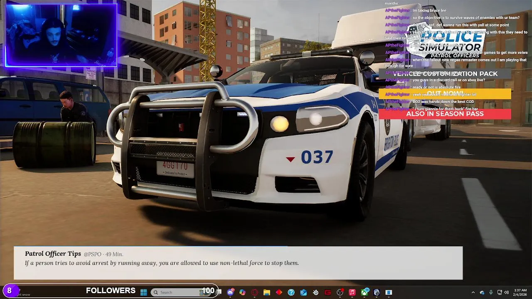Open the SteelSeries app taskbar icon
The height and width of the screenshot is (299, 532).
(x=315, y=292)
